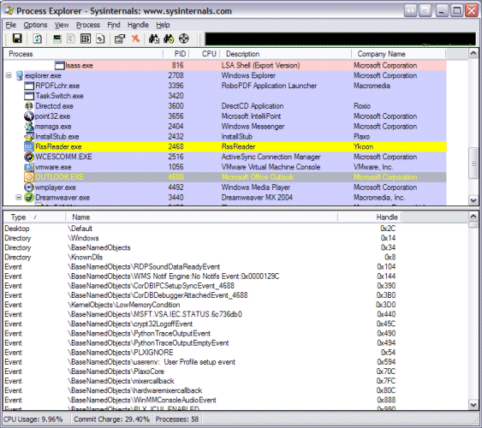The image size is (482, 428).
Task: Click the msmsgs.exe process icon
Action: click(x=29, y=127)
